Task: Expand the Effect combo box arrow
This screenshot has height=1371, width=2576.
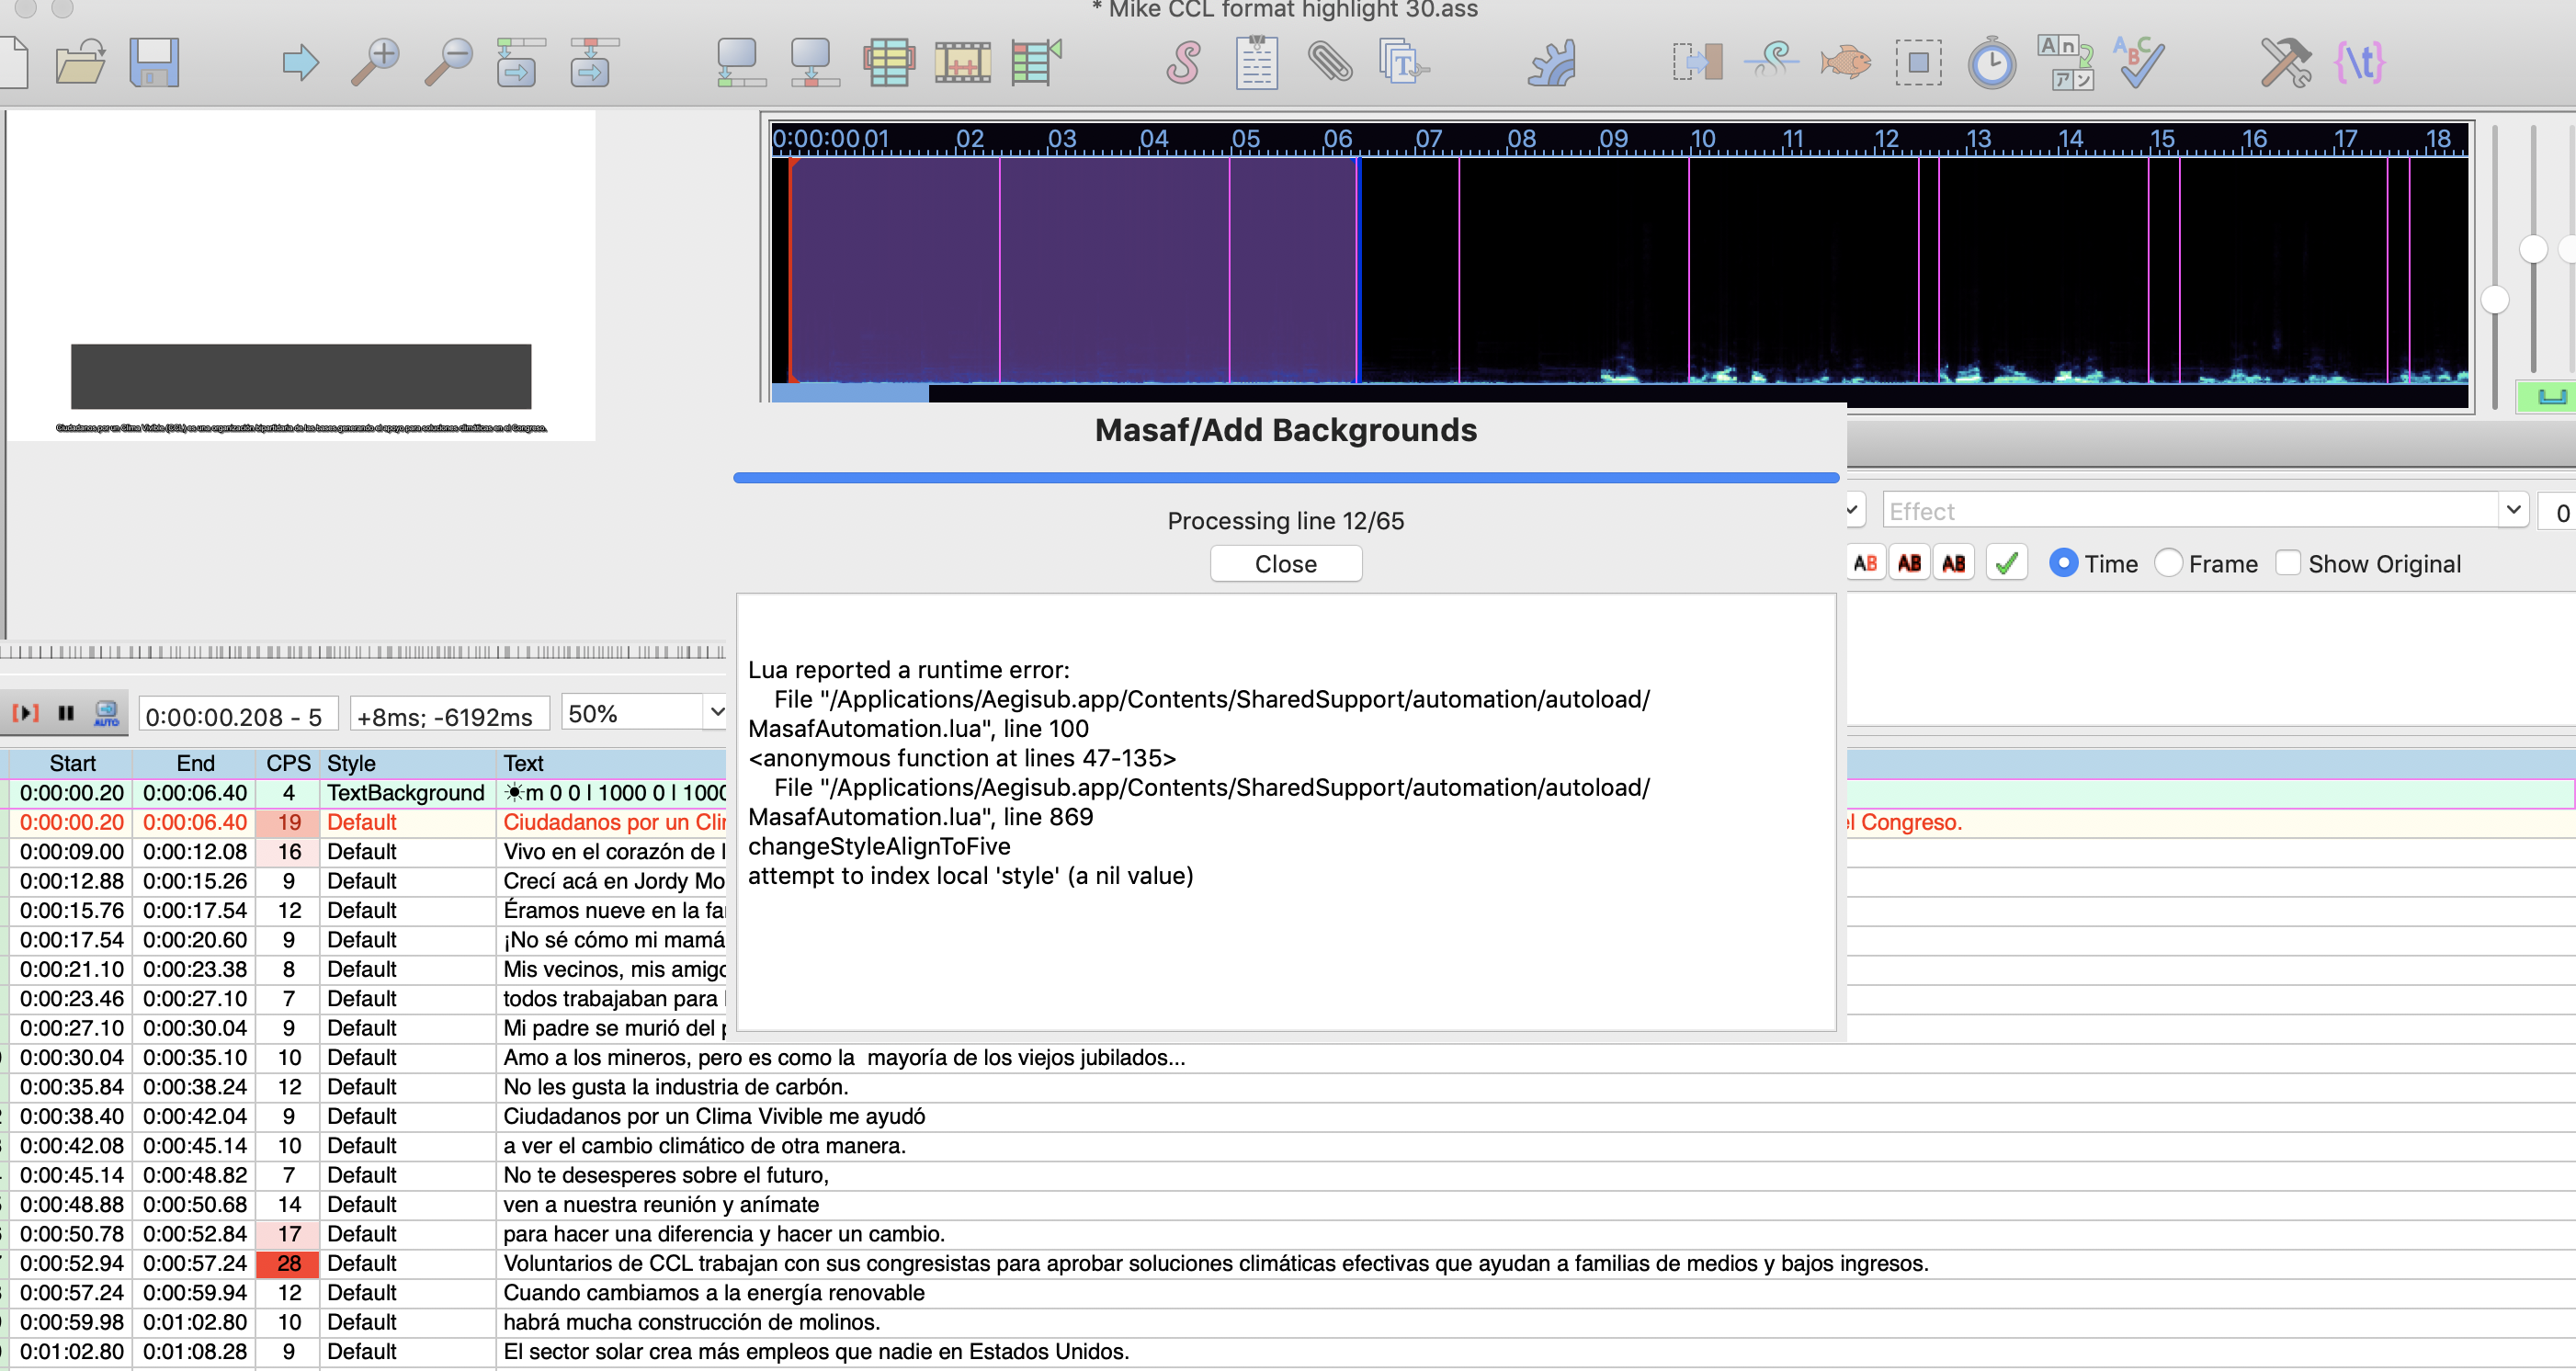Action: [2513, 510]
